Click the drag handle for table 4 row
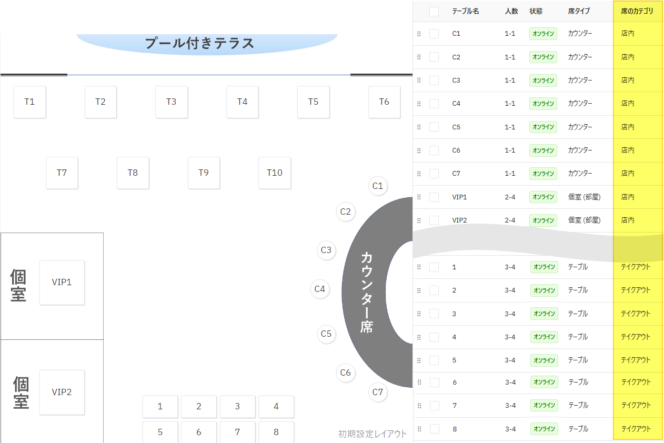 click(419, 337)
